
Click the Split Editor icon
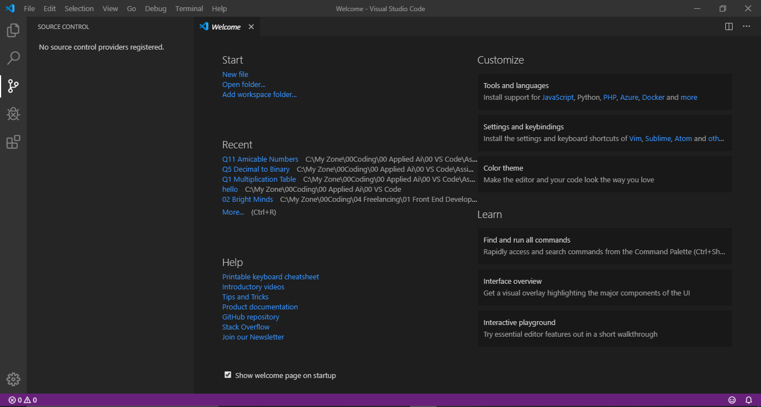click(728, 26)
